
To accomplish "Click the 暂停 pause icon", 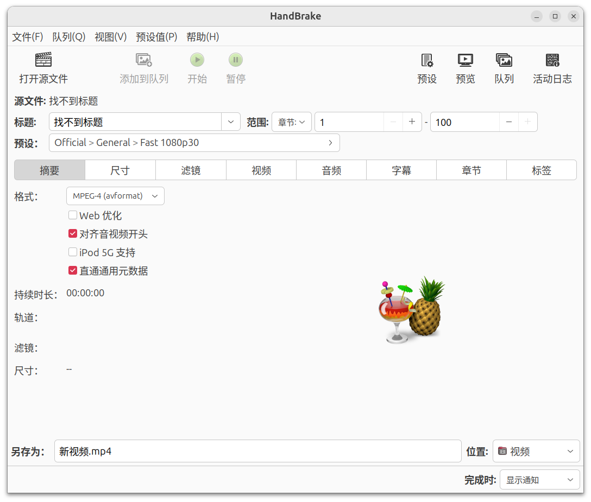I will click(x=236, y=60).
